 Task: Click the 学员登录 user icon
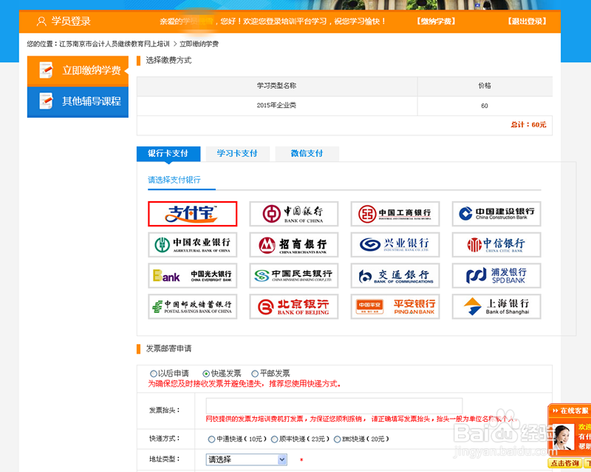[41, 21]
